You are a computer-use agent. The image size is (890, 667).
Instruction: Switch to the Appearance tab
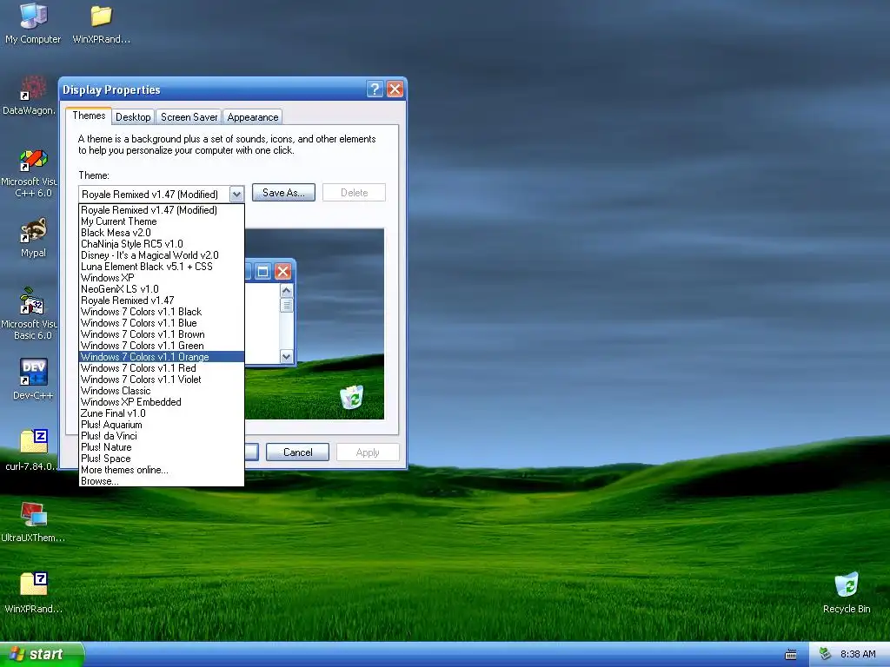coord(253,117)
